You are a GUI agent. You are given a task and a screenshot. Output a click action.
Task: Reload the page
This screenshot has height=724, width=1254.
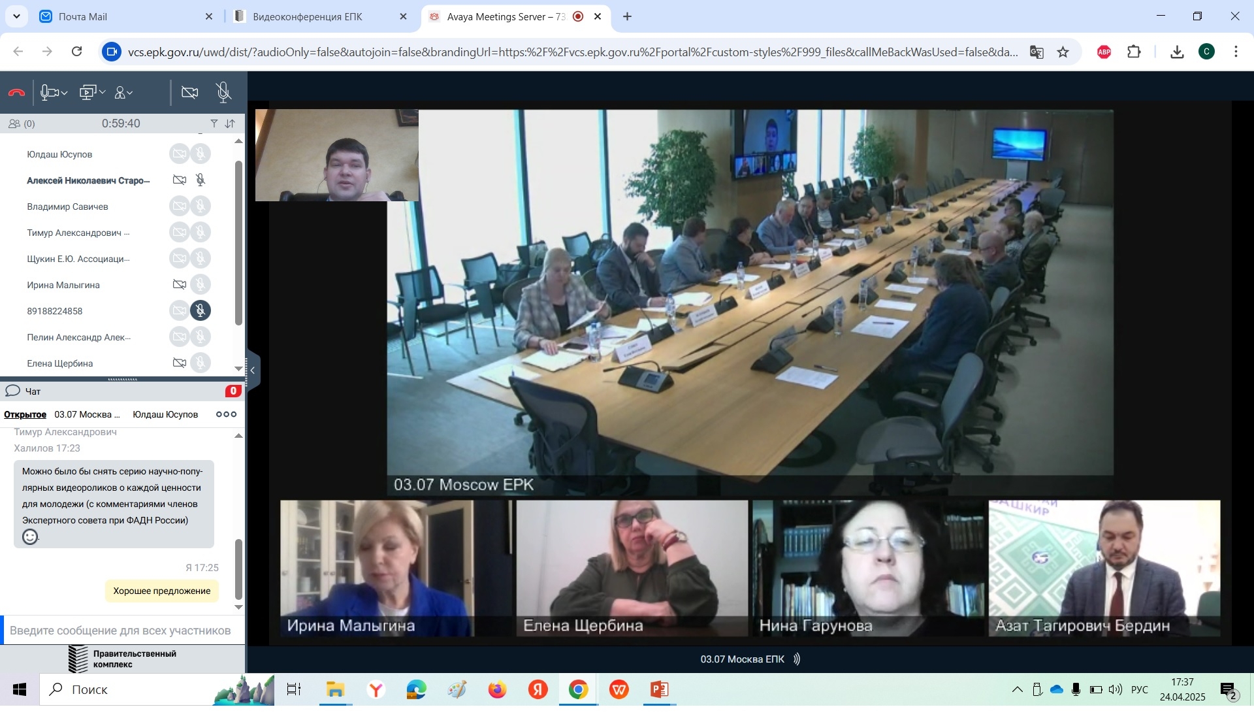(77, 52)
